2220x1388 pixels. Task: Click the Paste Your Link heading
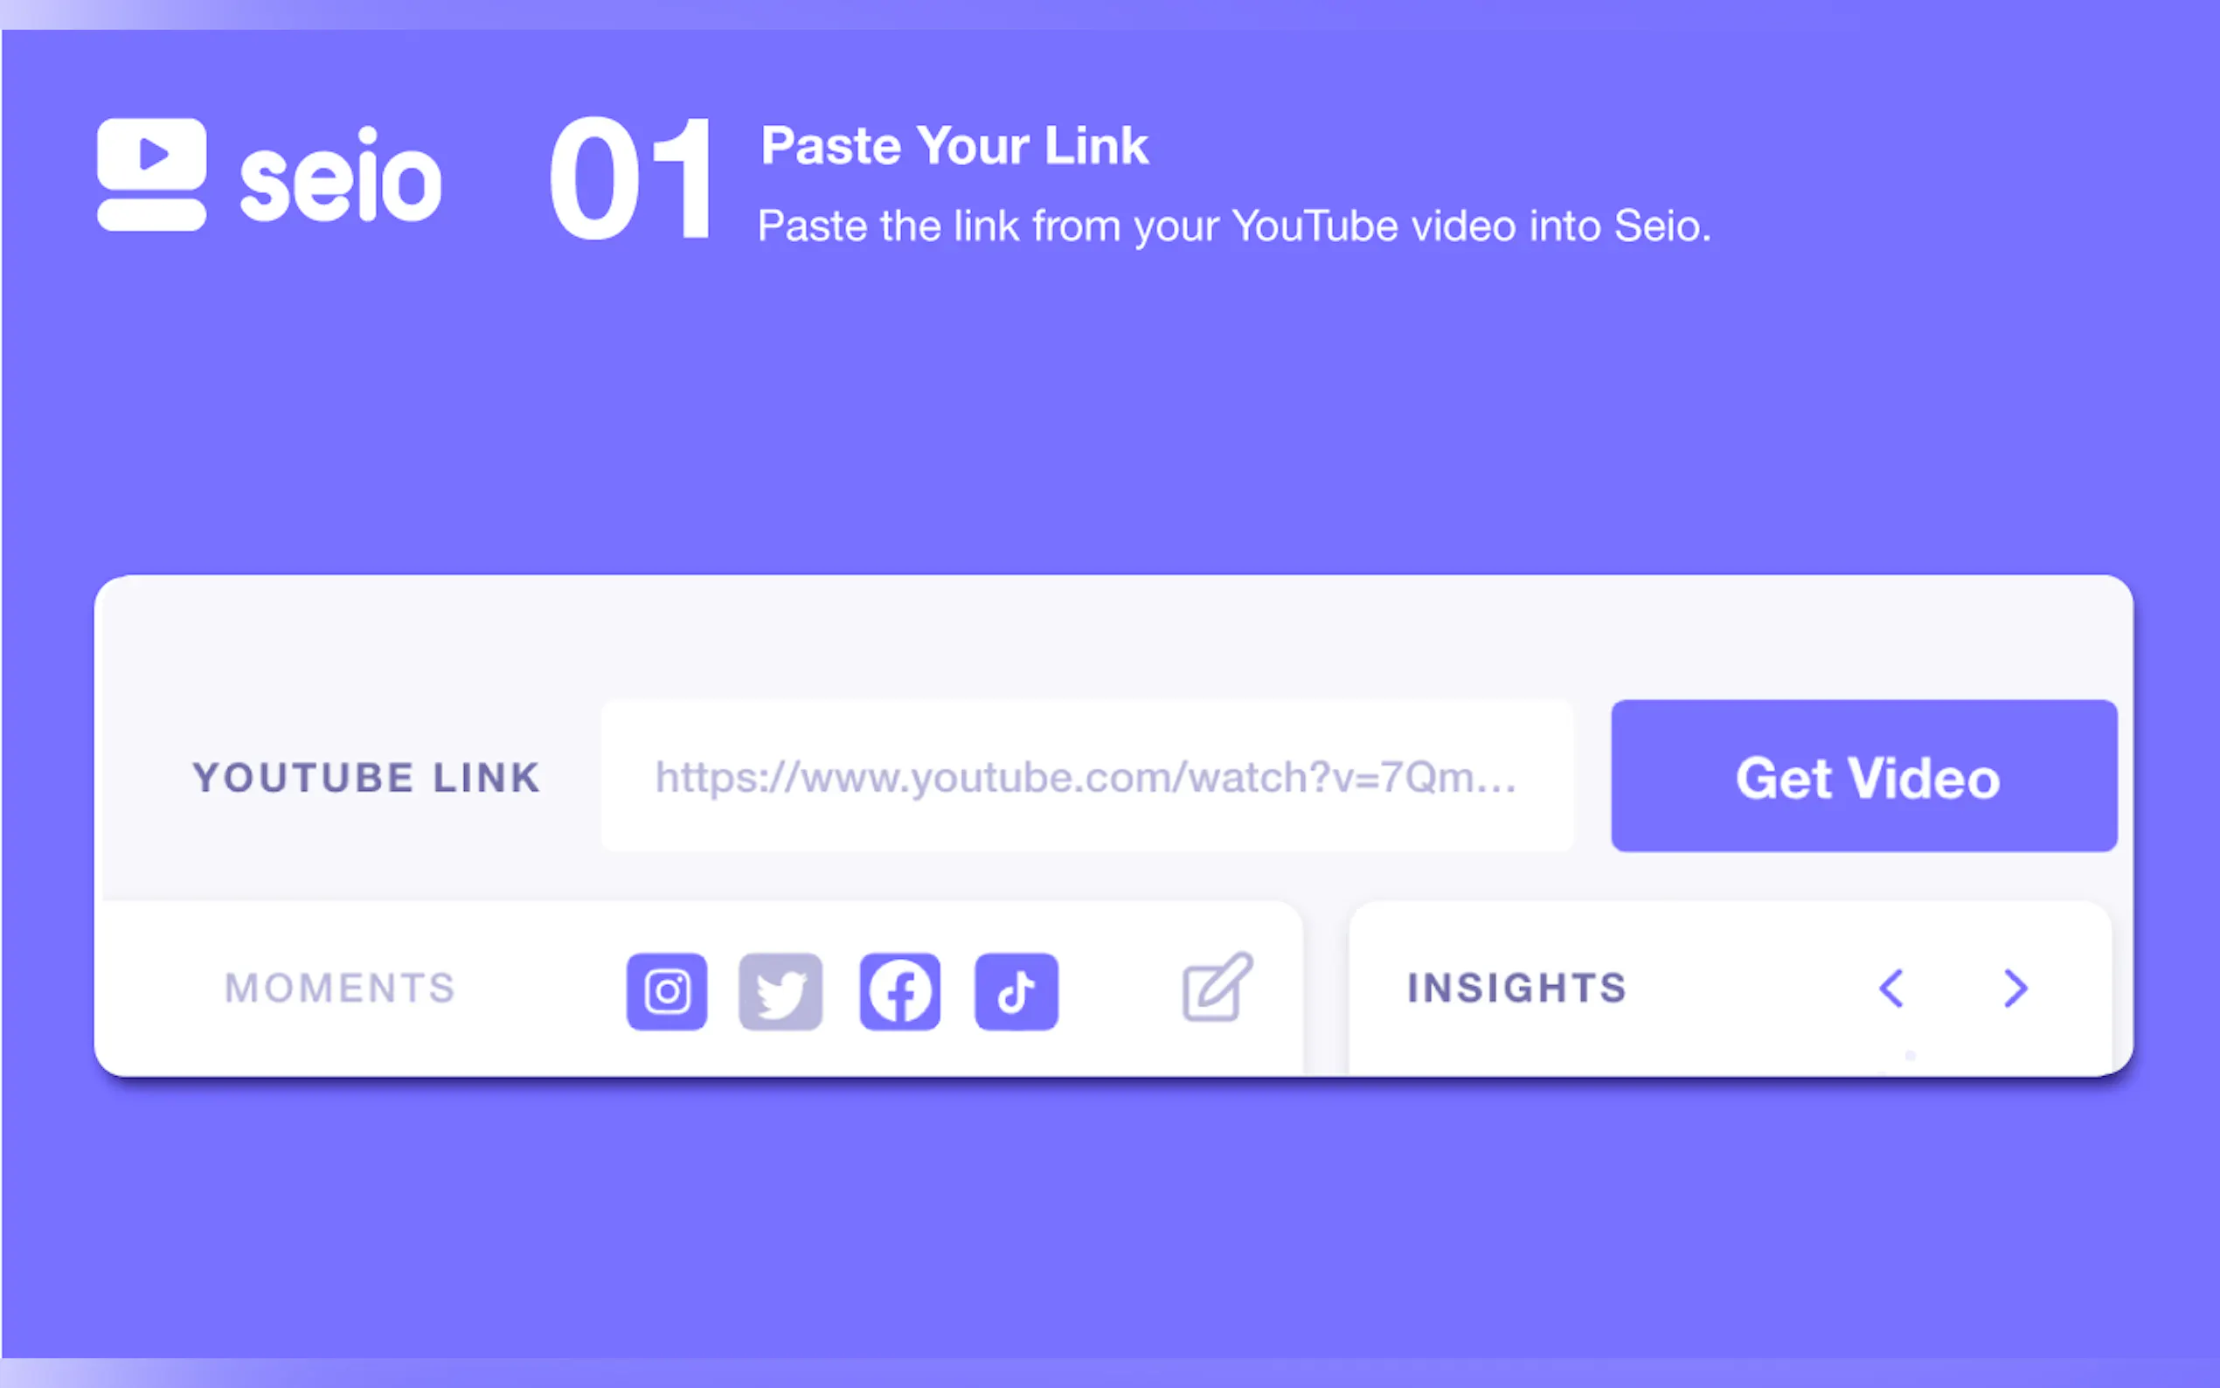[x=954, y=145]
